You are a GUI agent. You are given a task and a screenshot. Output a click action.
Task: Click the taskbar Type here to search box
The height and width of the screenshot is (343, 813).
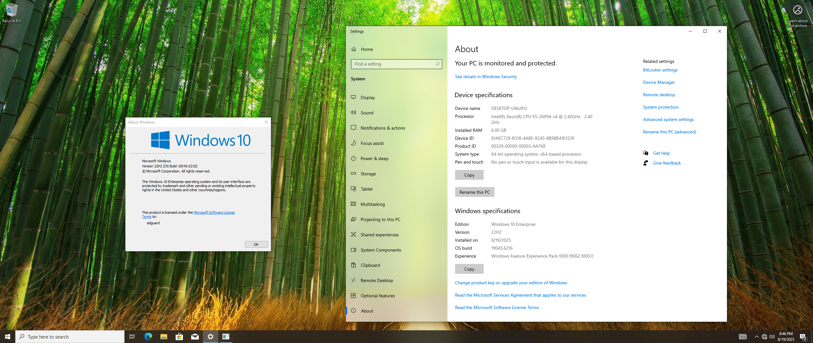pyautogui.click(x=70, y=337)
